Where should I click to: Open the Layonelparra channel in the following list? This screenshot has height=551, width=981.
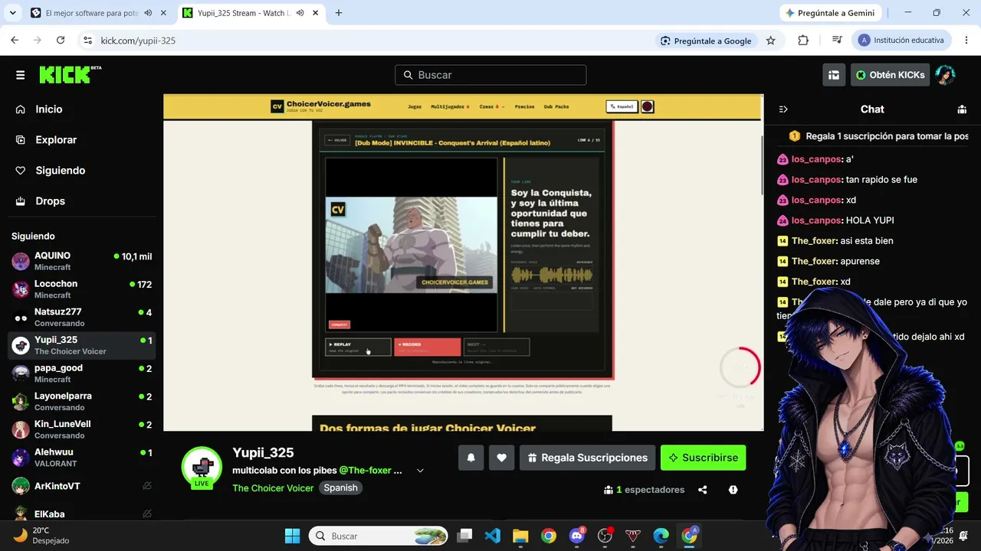point(82,402)
